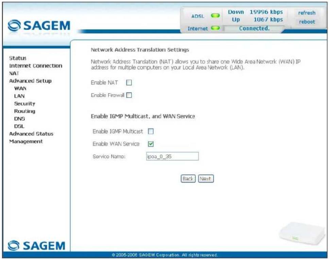Click the refresh link

(307, 13)
